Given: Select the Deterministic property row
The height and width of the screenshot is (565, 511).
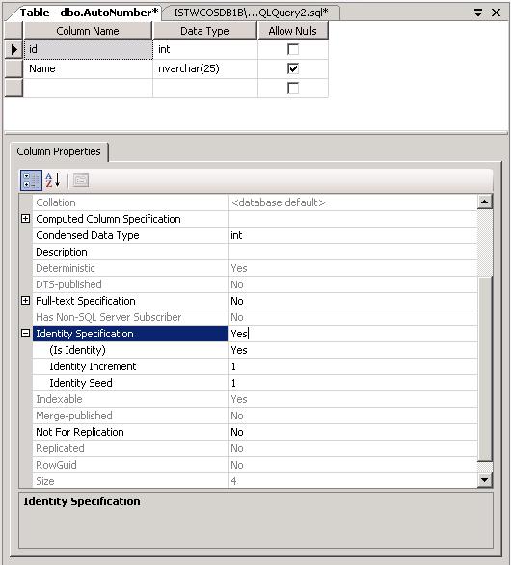Looking at the screenshot, I should [130, 268].
